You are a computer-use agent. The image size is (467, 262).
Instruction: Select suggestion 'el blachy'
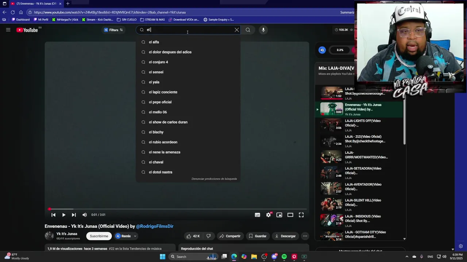coord(188,132)
